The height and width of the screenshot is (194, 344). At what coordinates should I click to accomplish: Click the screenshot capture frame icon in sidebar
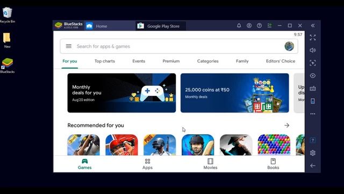pos(313,63)
